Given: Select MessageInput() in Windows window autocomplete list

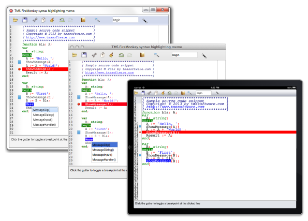Looking at the screenshot, I should 45,120.
